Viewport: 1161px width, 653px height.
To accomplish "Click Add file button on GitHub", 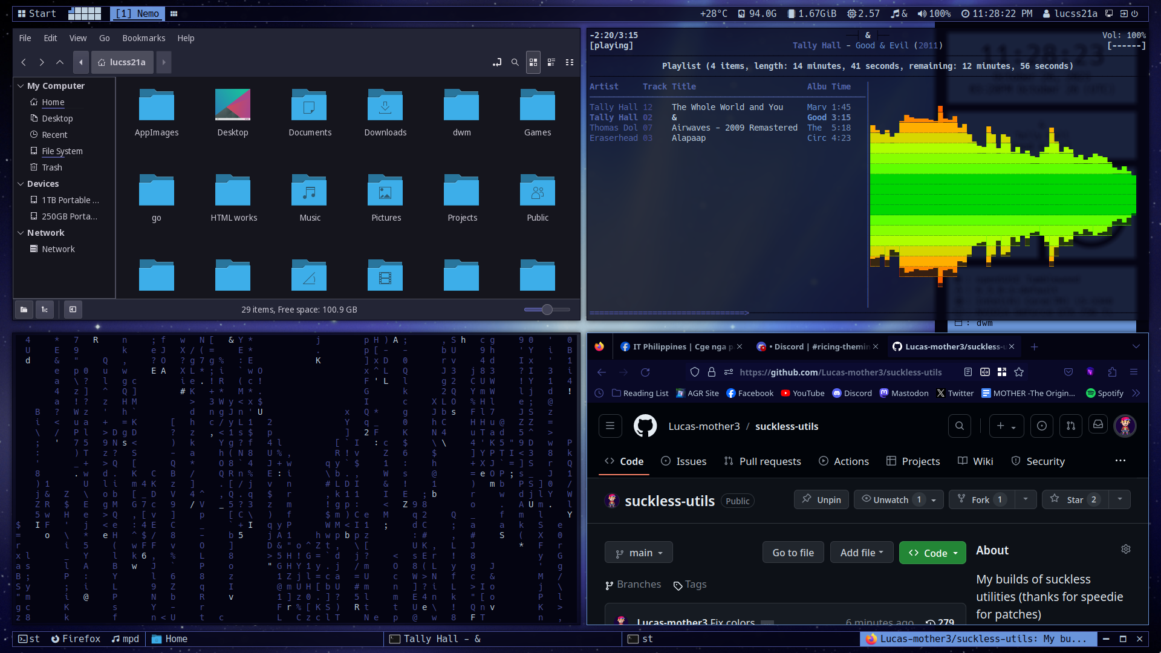I will pyautogui.click(x=860, y=553).
